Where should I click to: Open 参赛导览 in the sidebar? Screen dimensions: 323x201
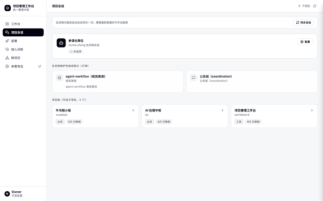click(23, 66)
